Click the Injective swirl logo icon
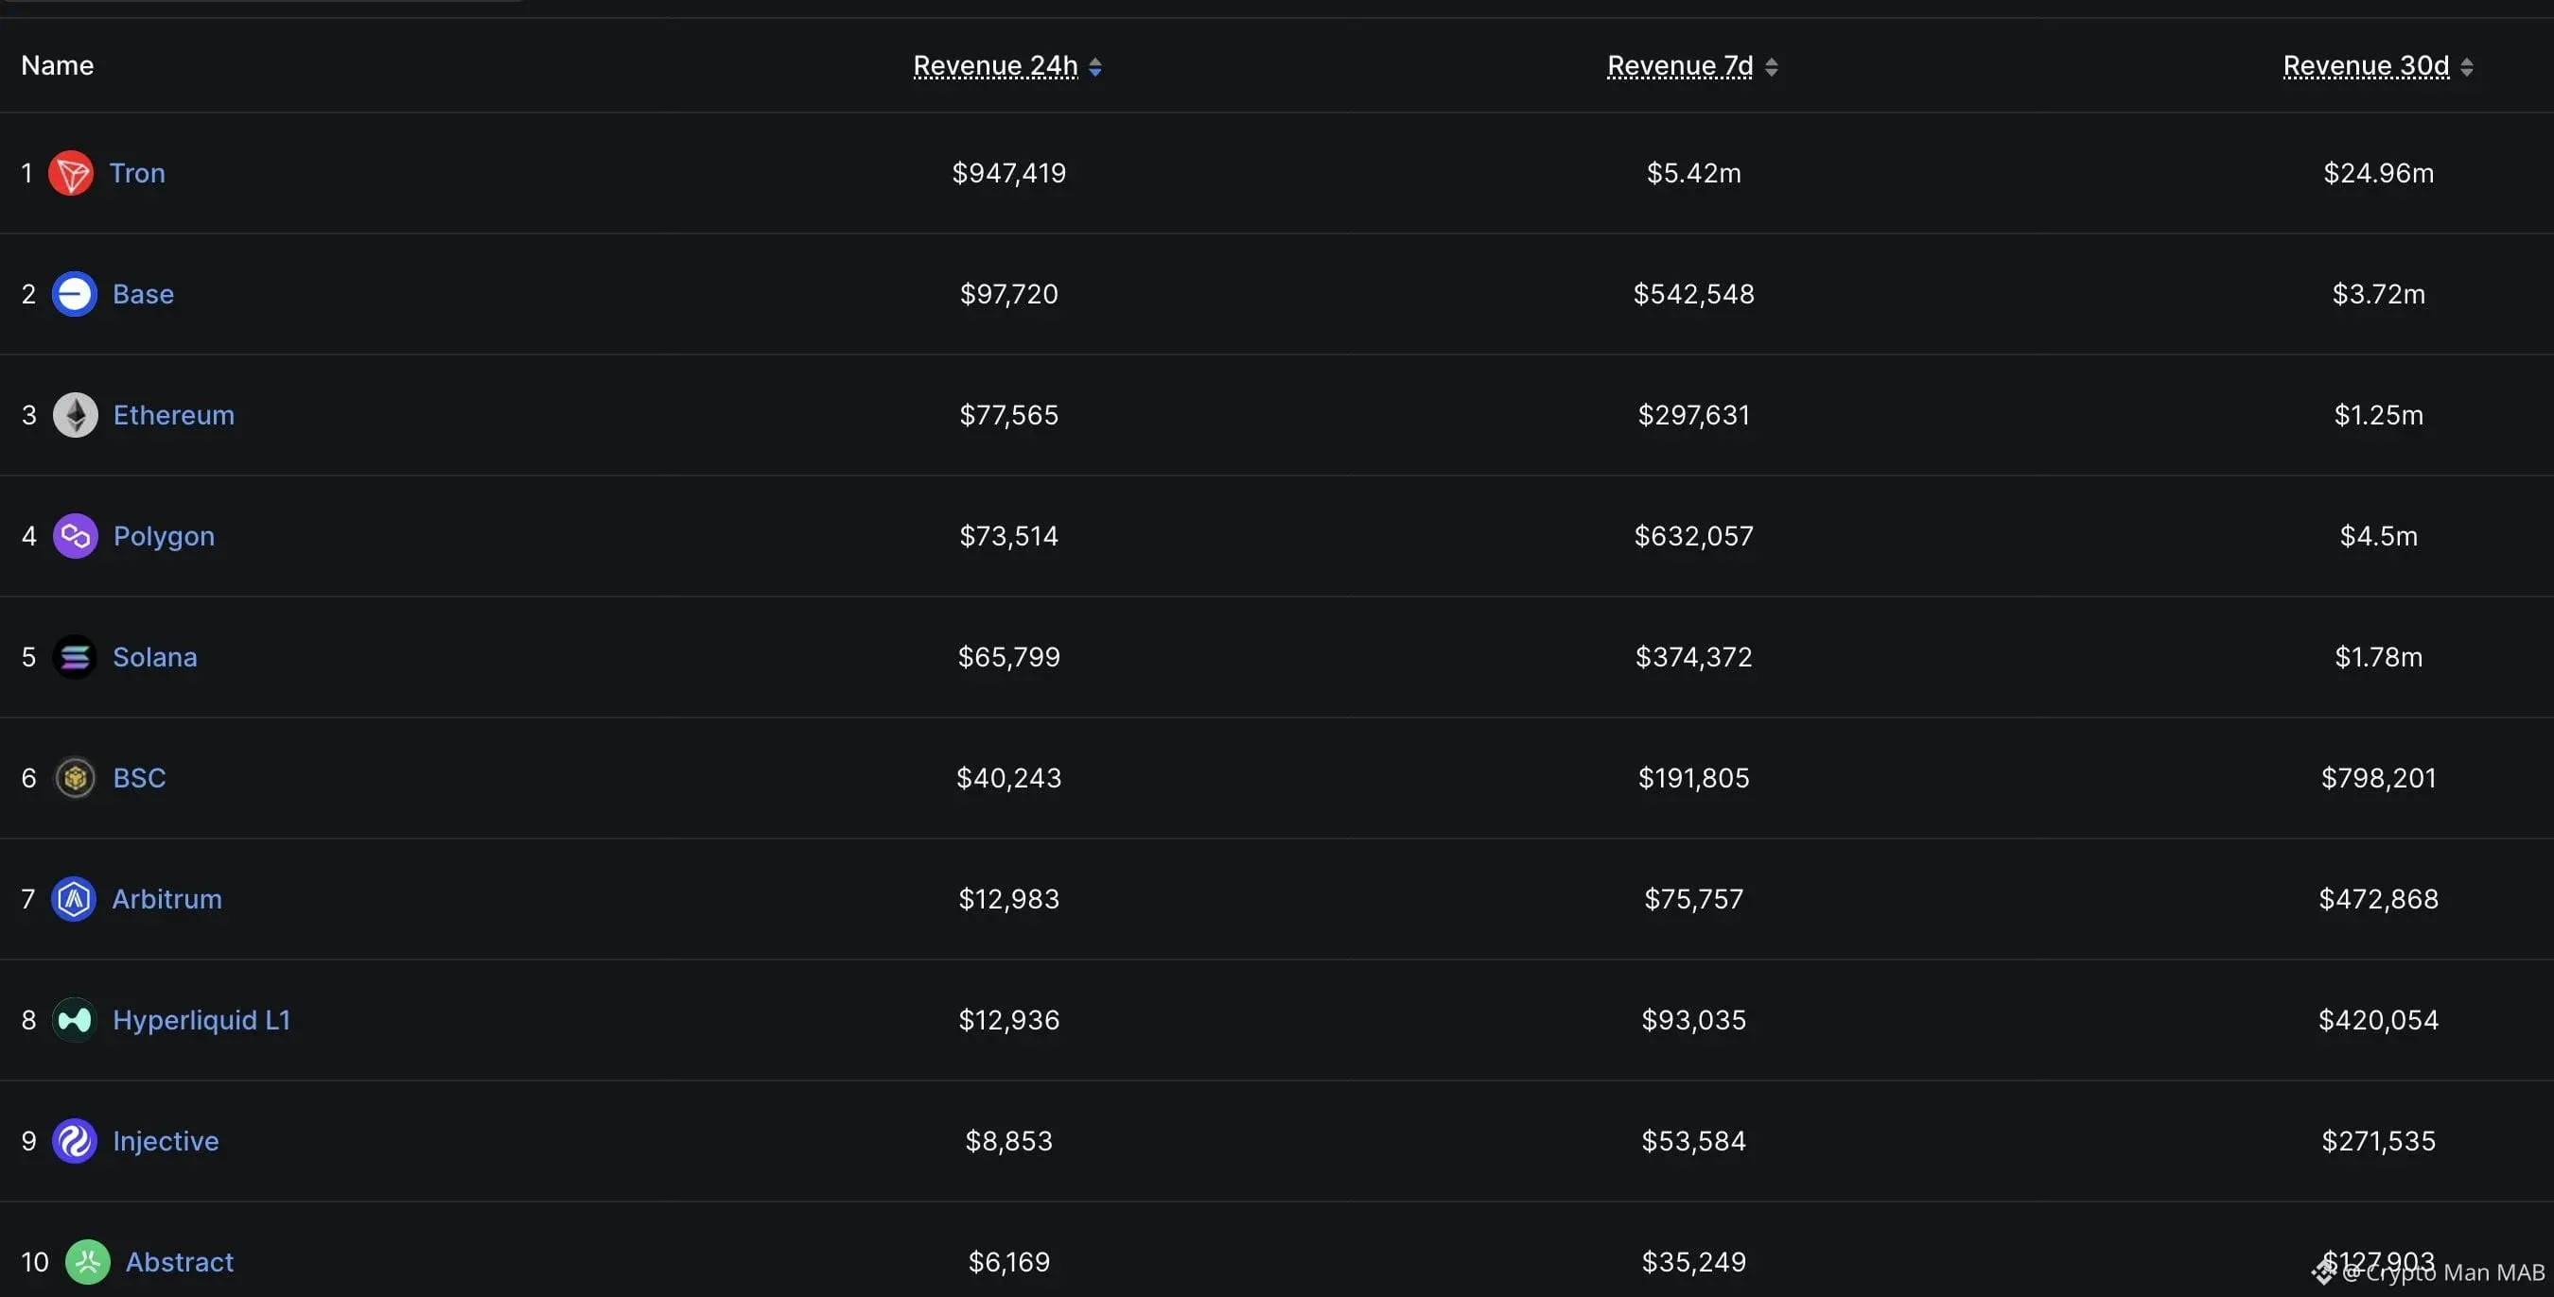 [x=75, y=1140]
